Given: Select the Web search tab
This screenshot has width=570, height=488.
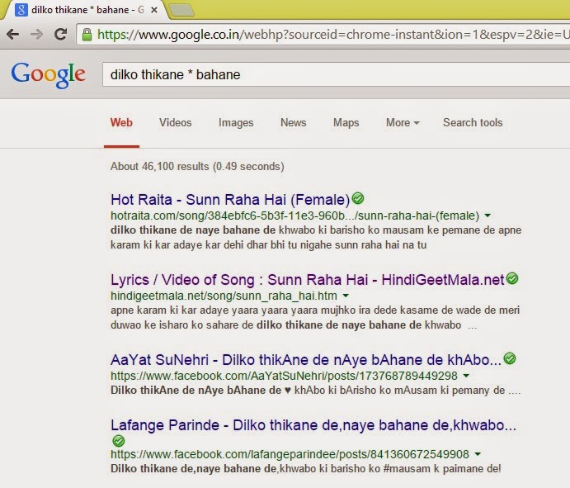Looking at the screenshot, I should click(121, 123).
